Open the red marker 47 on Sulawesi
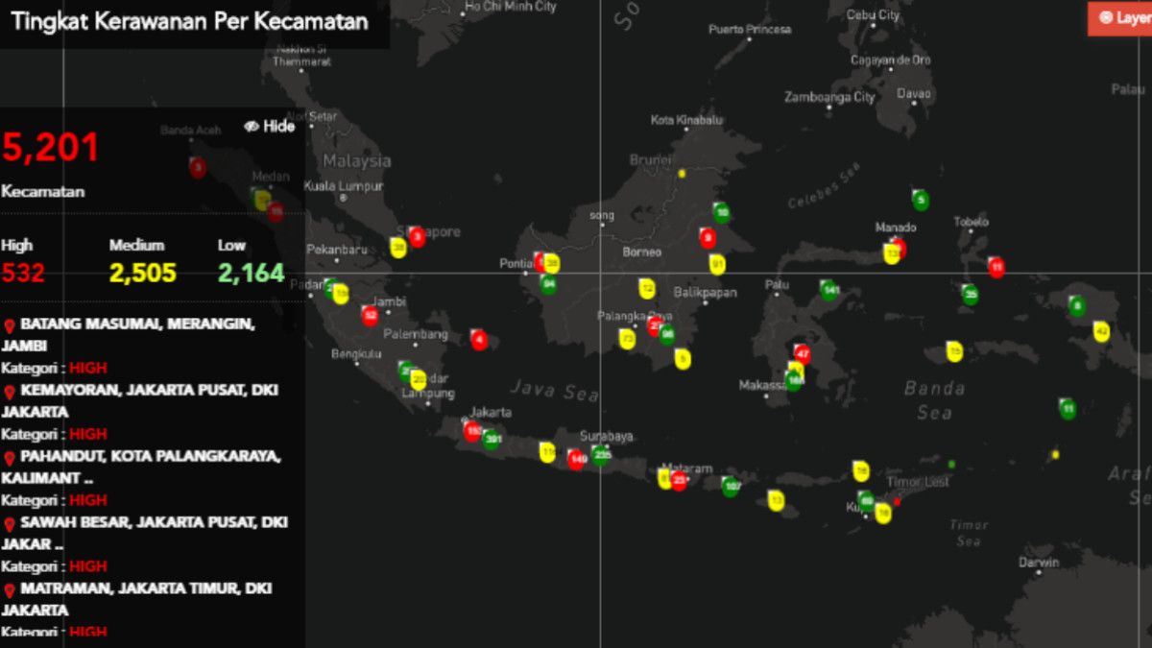Viewport: 1152px width, 648px height. point(803,354)
